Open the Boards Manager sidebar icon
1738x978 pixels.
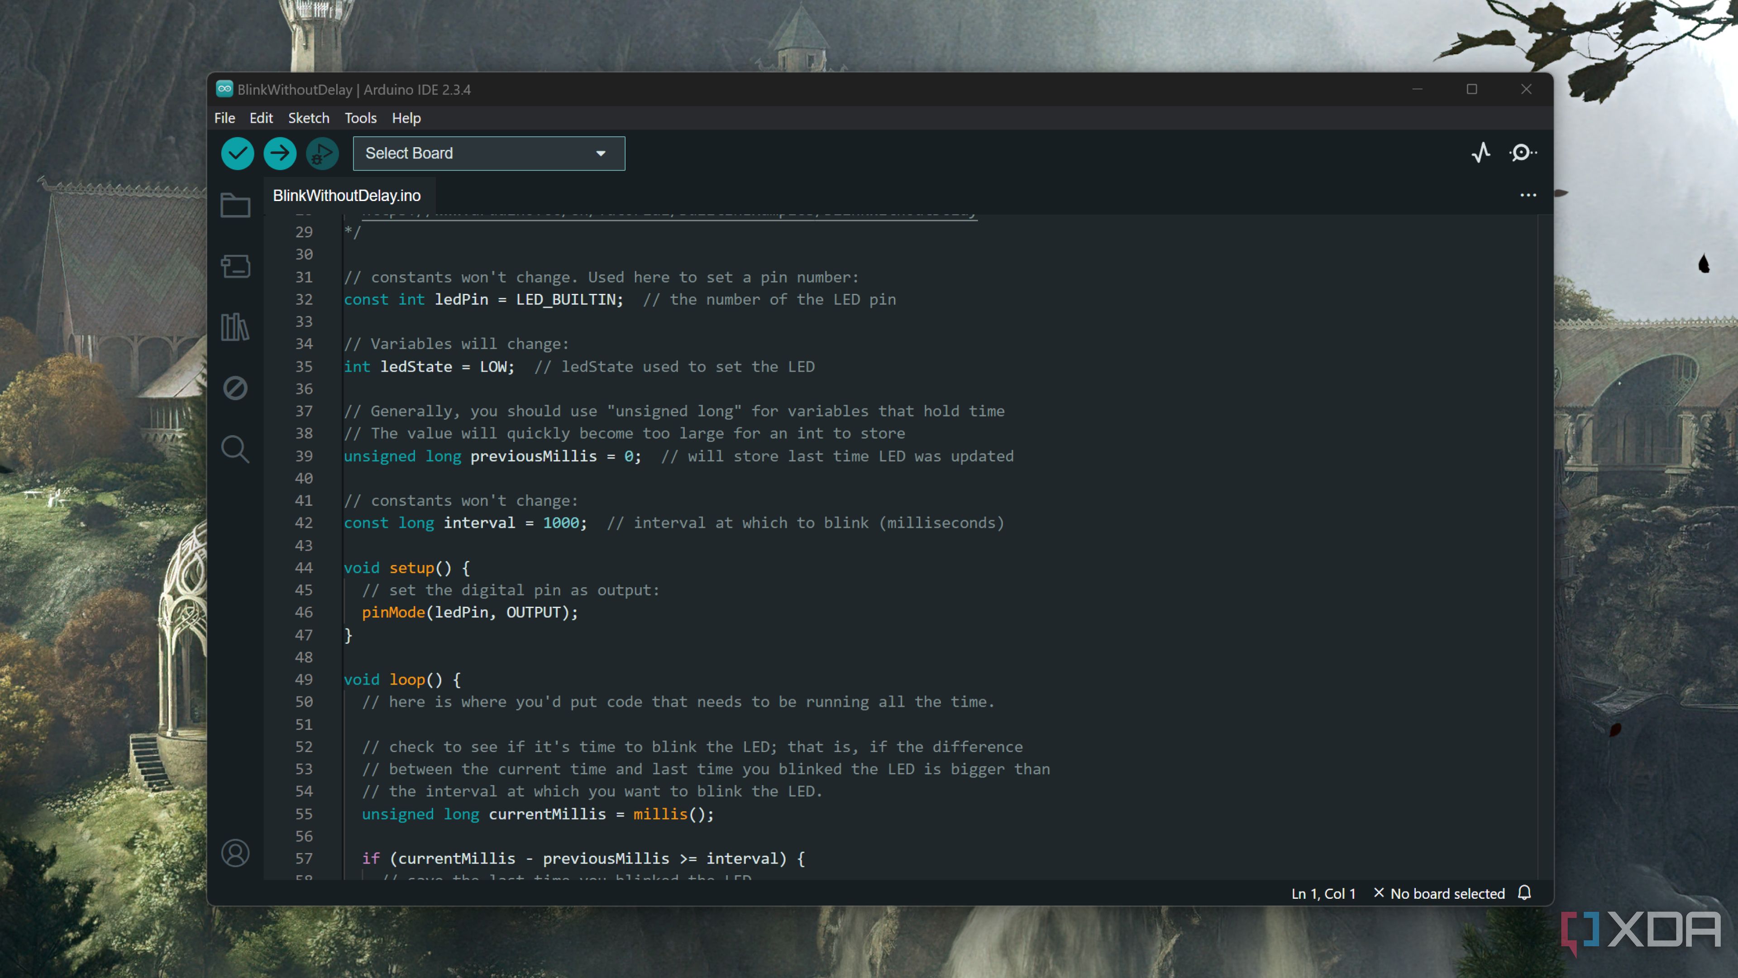tap(235, 266)
